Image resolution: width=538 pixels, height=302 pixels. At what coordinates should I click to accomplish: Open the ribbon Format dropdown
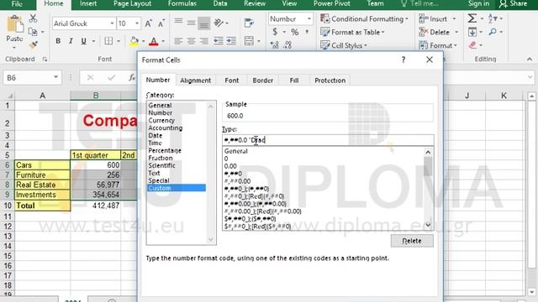[x=438, y=45]
